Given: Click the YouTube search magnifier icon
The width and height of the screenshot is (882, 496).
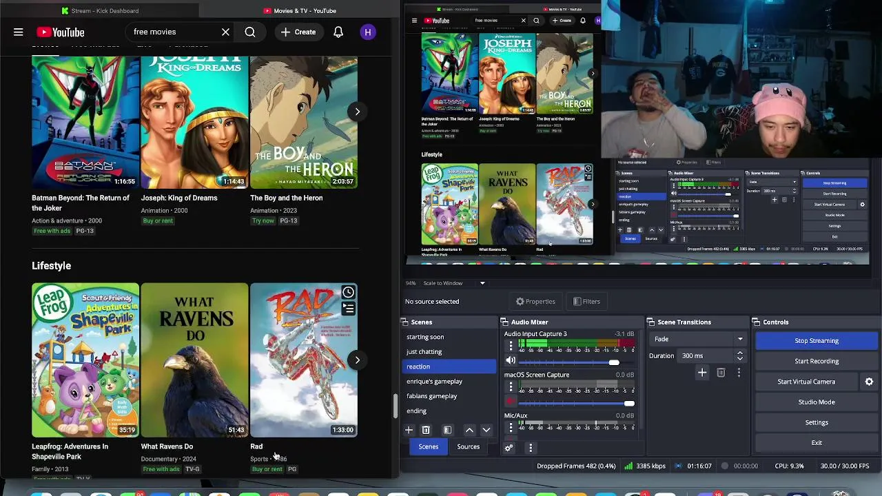Looking at the screenshot, I should pyautogui.click(x=250, y=32).
